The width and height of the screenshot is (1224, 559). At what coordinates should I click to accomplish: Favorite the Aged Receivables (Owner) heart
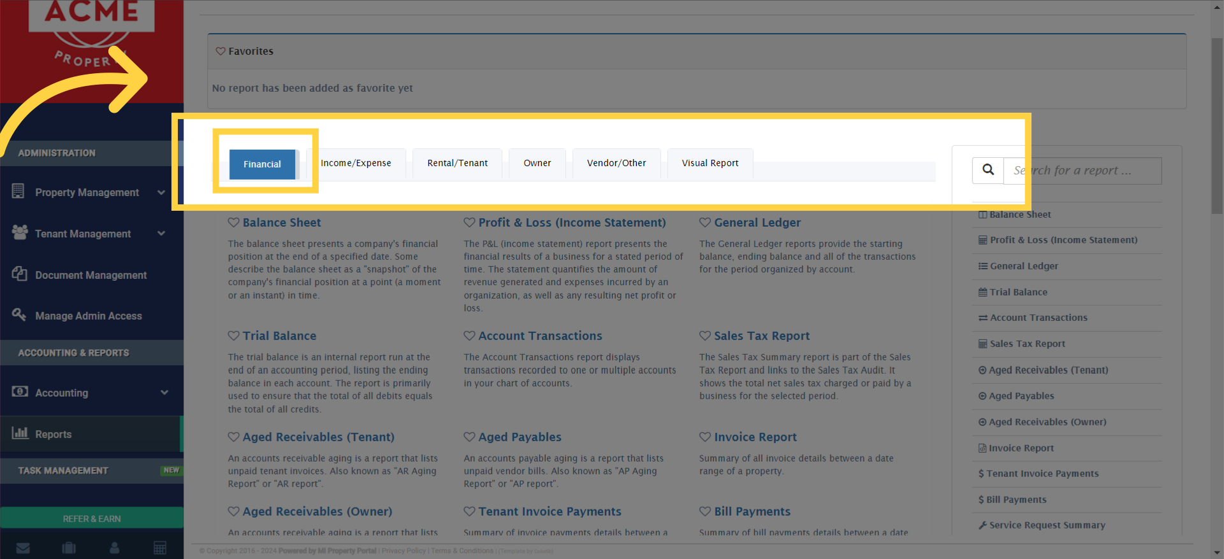point(234,511)
